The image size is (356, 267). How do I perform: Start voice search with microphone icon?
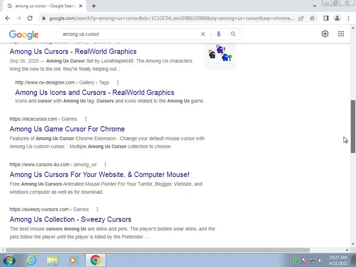pyautogui.click(x=218, y=34)
